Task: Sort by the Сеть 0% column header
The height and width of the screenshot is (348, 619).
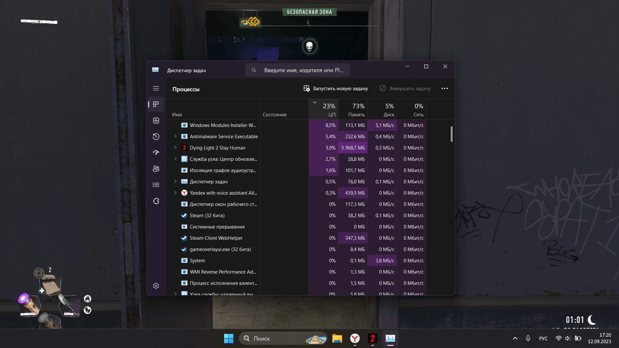Action: 411,109
